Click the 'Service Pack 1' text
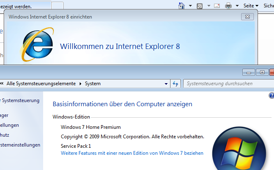274x170 pixels. (x=76, y=146)
